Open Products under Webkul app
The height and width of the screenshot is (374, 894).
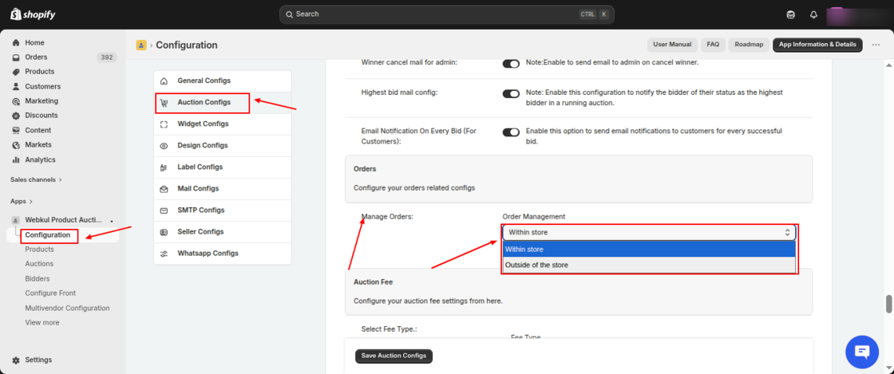tap(40, 250)
